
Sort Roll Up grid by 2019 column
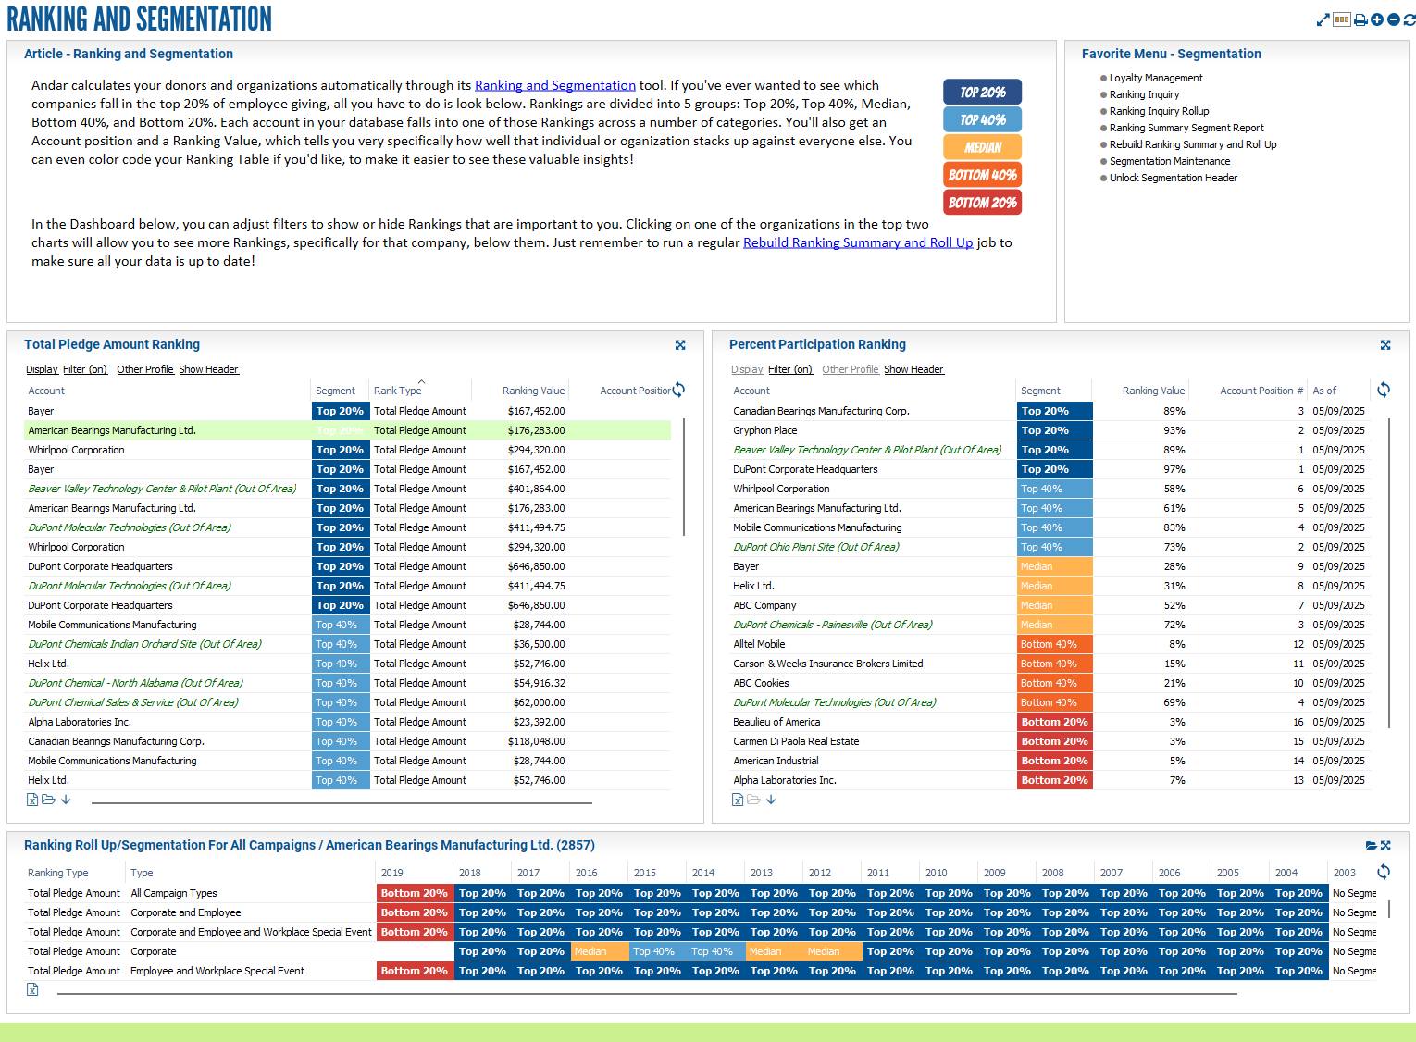392,873
